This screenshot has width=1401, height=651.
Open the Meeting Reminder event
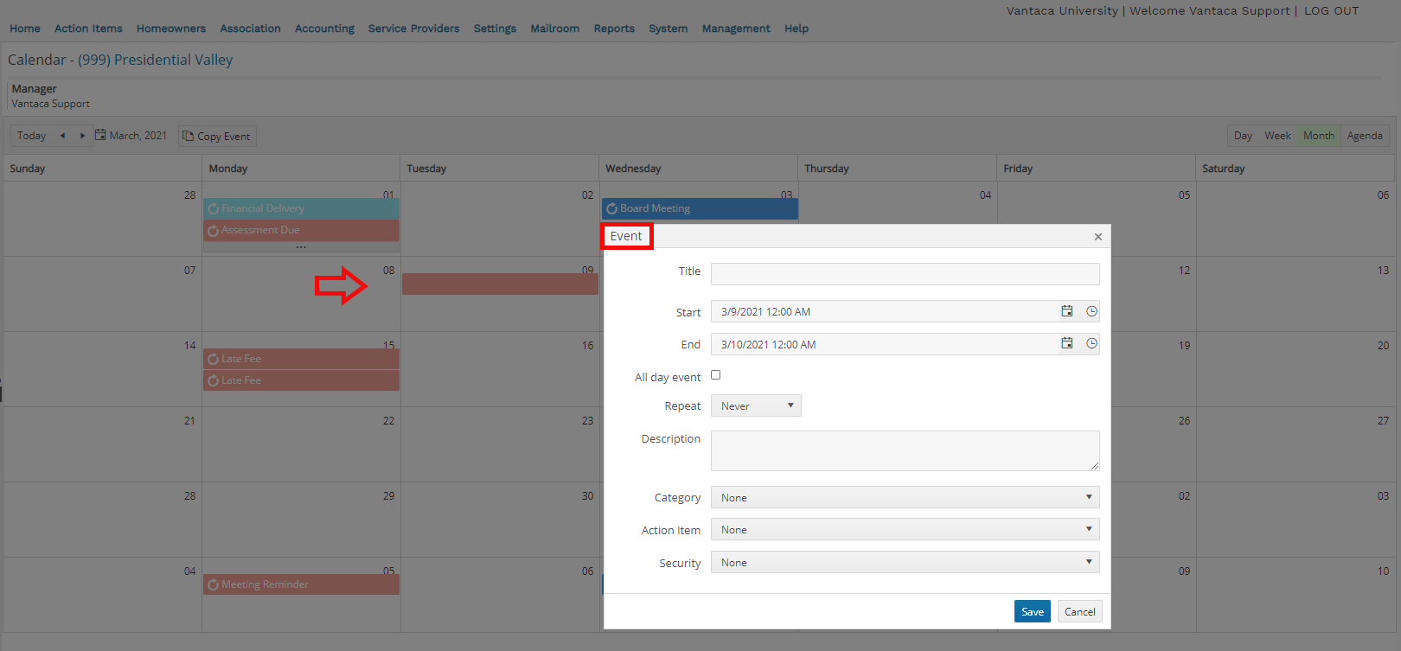coord(301,584)
